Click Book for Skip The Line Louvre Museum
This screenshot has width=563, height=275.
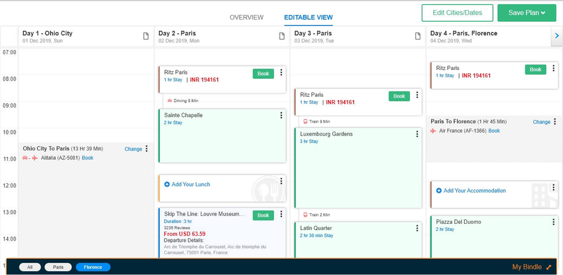(263, 215)
